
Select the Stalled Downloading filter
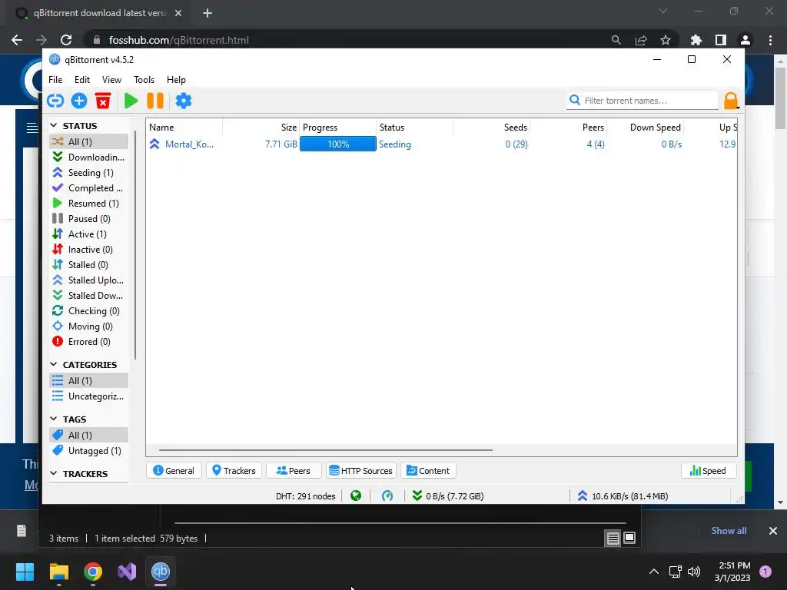coord(89,296)
